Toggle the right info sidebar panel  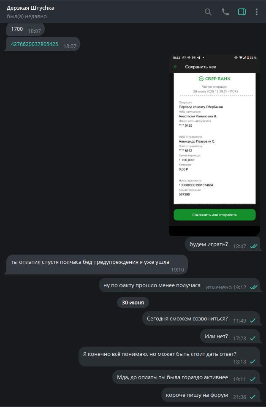(x=242, y=12)
